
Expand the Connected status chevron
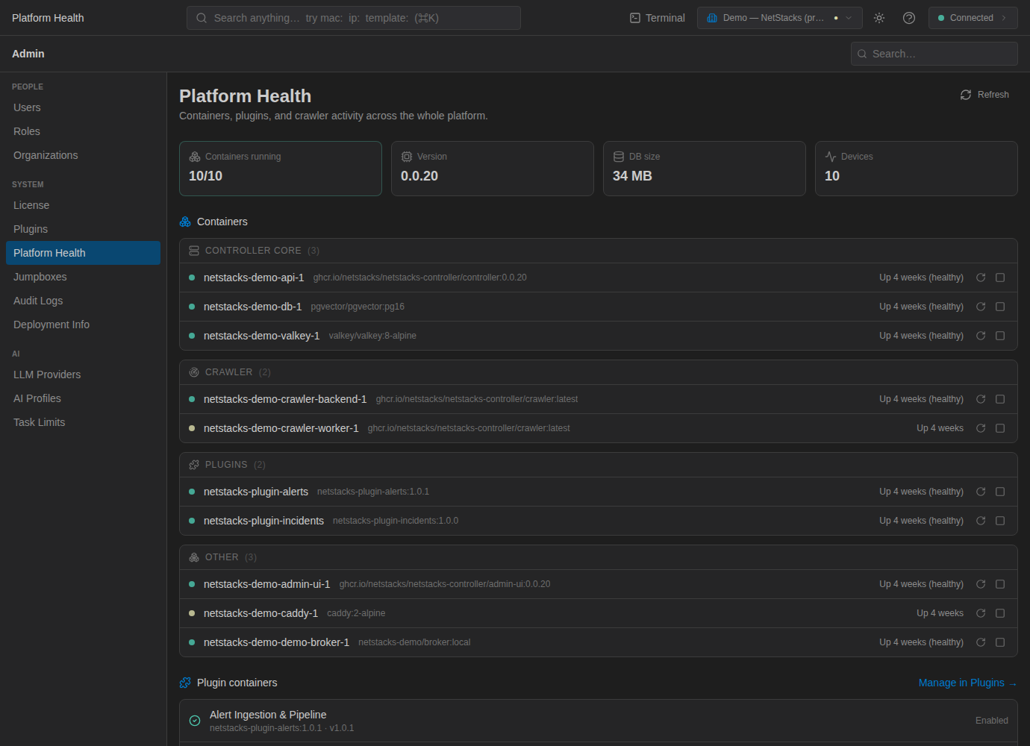[x=1004, y=18]
